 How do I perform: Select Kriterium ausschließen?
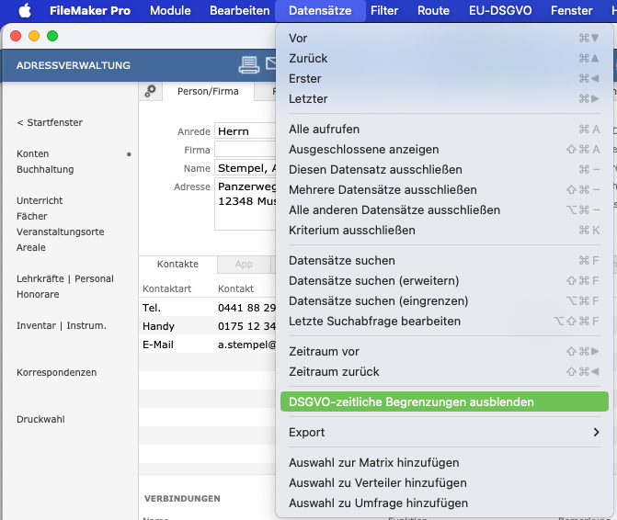[444, 230]
